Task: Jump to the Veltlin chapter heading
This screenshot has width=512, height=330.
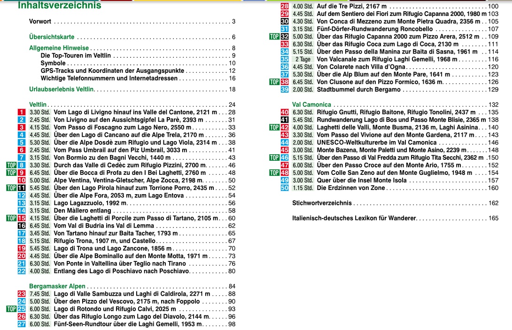Action: click(x=38, y=104)
